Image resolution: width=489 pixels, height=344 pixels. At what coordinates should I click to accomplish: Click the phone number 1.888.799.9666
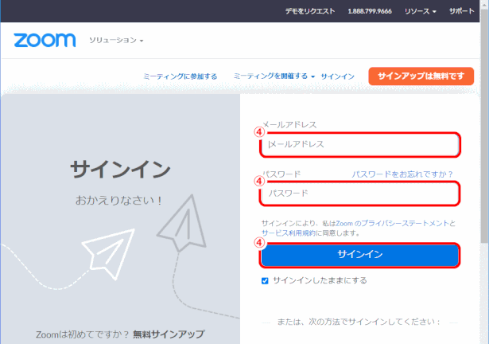pos(370,11)
